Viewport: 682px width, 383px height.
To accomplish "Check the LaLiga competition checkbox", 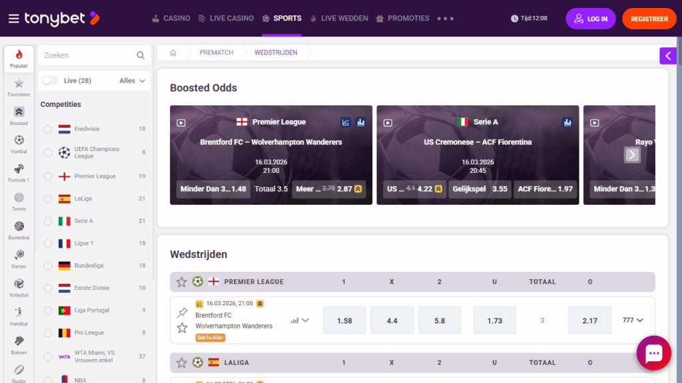I will [47, 198].
